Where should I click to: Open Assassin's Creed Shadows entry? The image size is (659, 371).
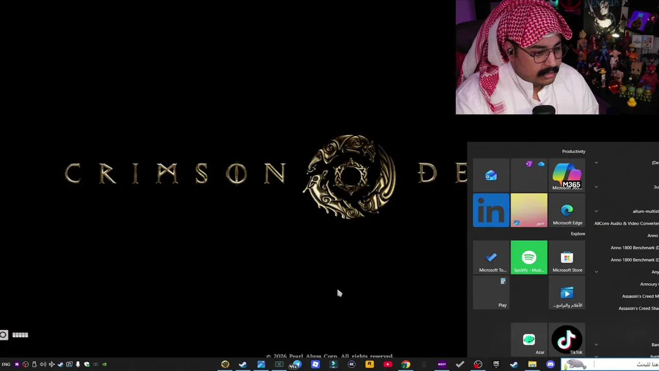638,308
